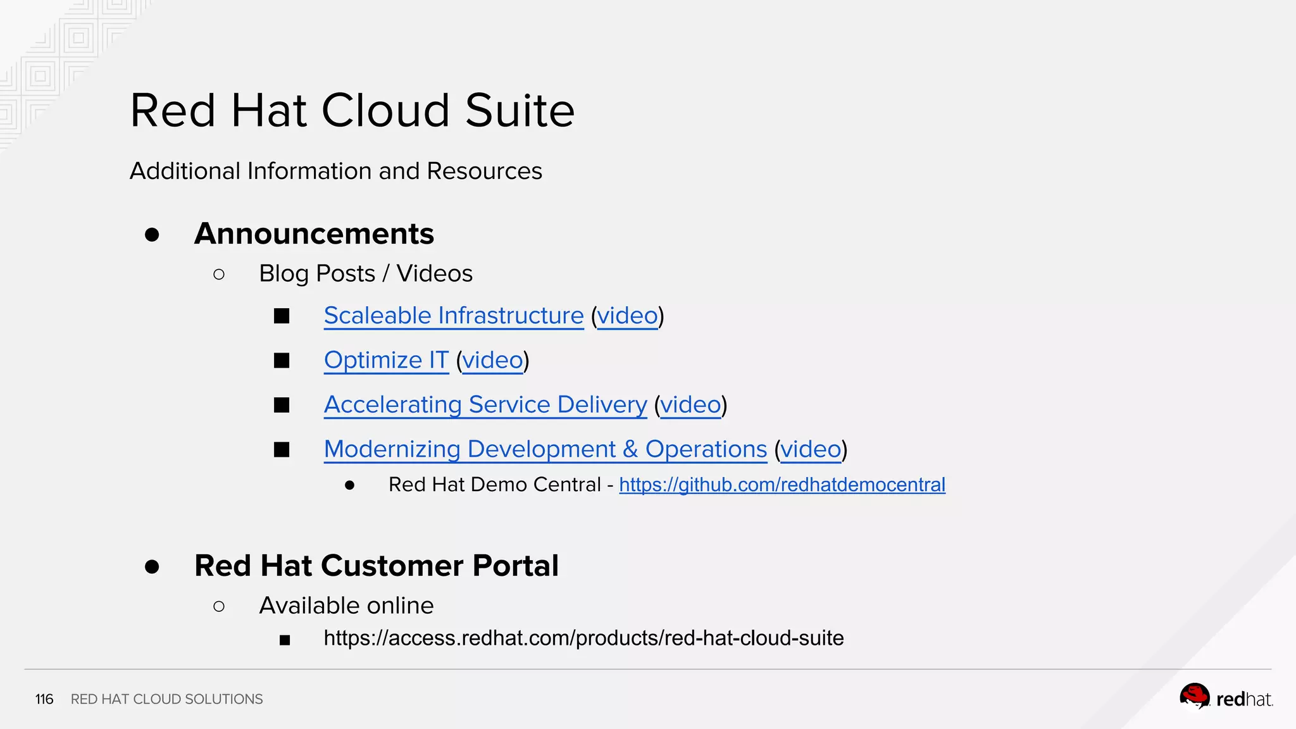Open the Accelerating Service Delivery link

click(x=485, y=405)
